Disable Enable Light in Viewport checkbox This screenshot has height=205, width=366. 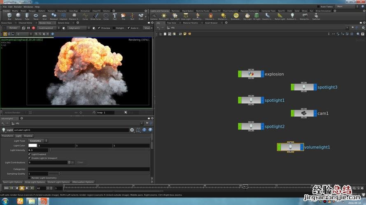(x=29, y=158)
